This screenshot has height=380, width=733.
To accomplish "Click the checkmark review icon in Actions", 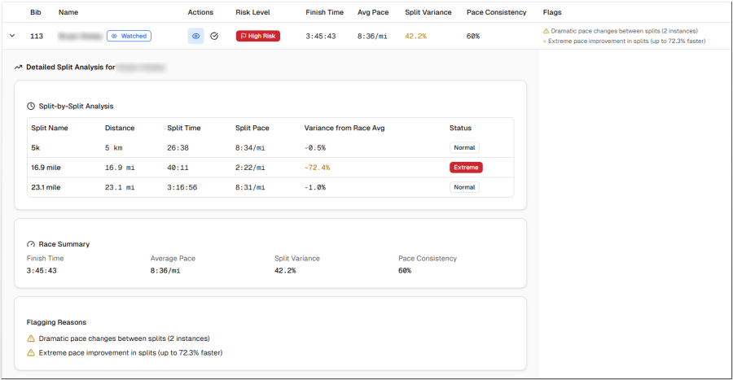I will [214, 36].
